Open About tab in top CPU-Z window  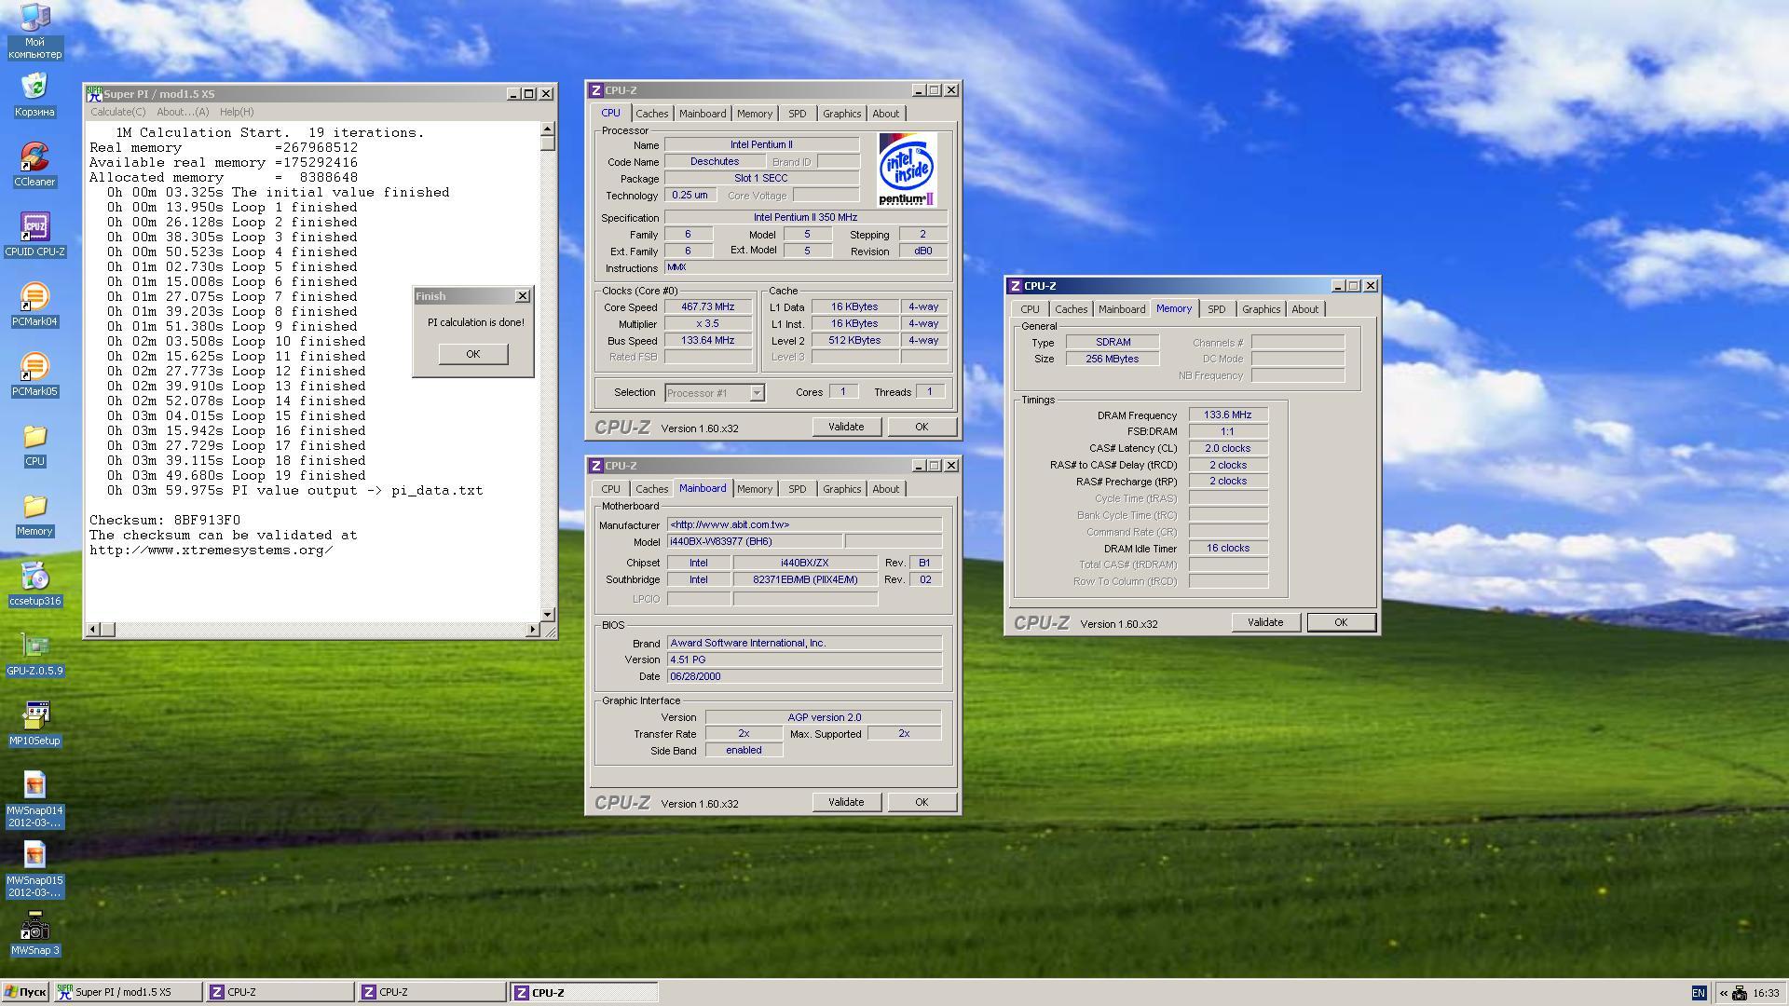886,114
